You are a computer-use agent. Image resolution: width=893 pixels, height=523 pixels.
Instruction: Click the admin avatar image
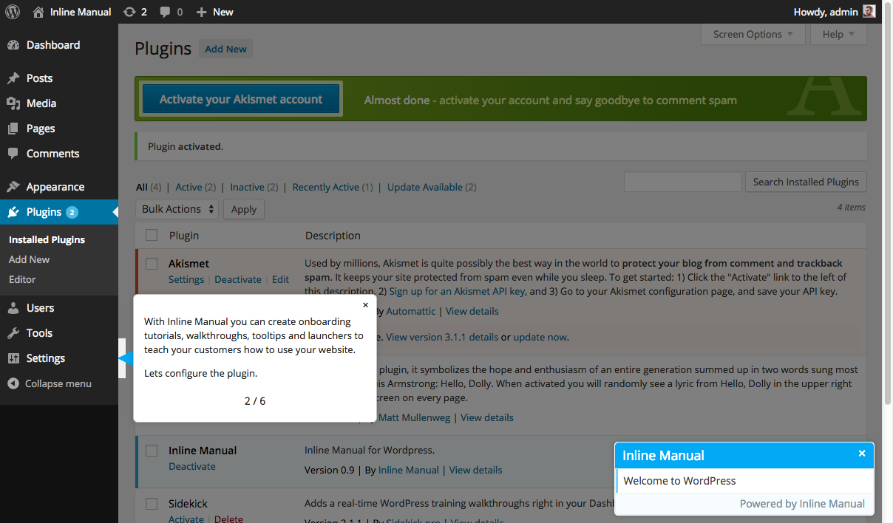(x=869, y=12)
